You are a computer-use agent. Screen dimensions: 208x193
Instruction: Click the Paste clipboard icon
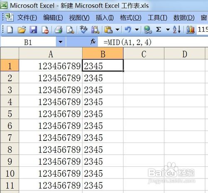click(109, 30)
